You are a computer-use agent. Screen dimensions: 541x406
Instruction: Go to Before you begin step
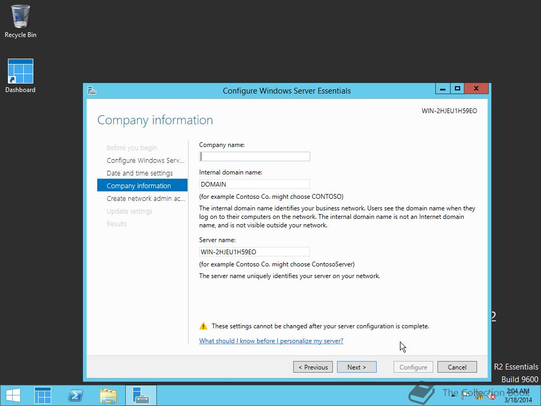click(132, 148)
